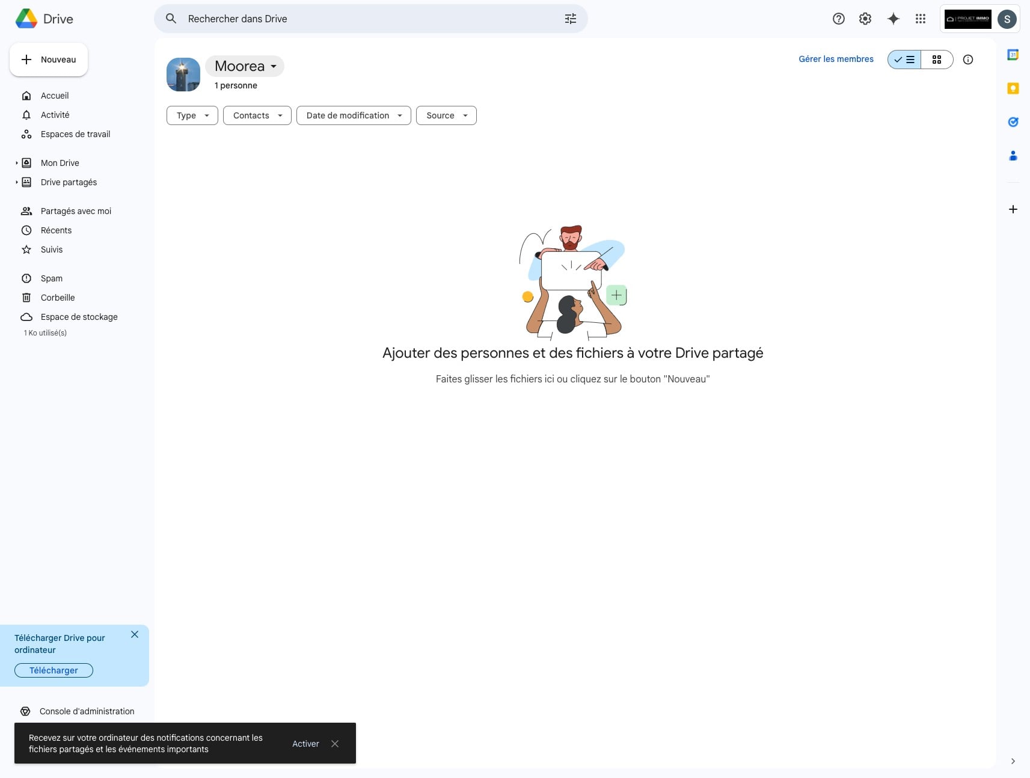Open search options in the search bar
Viewport: 1030px width, 778px height.
click(x=570, y=19)
